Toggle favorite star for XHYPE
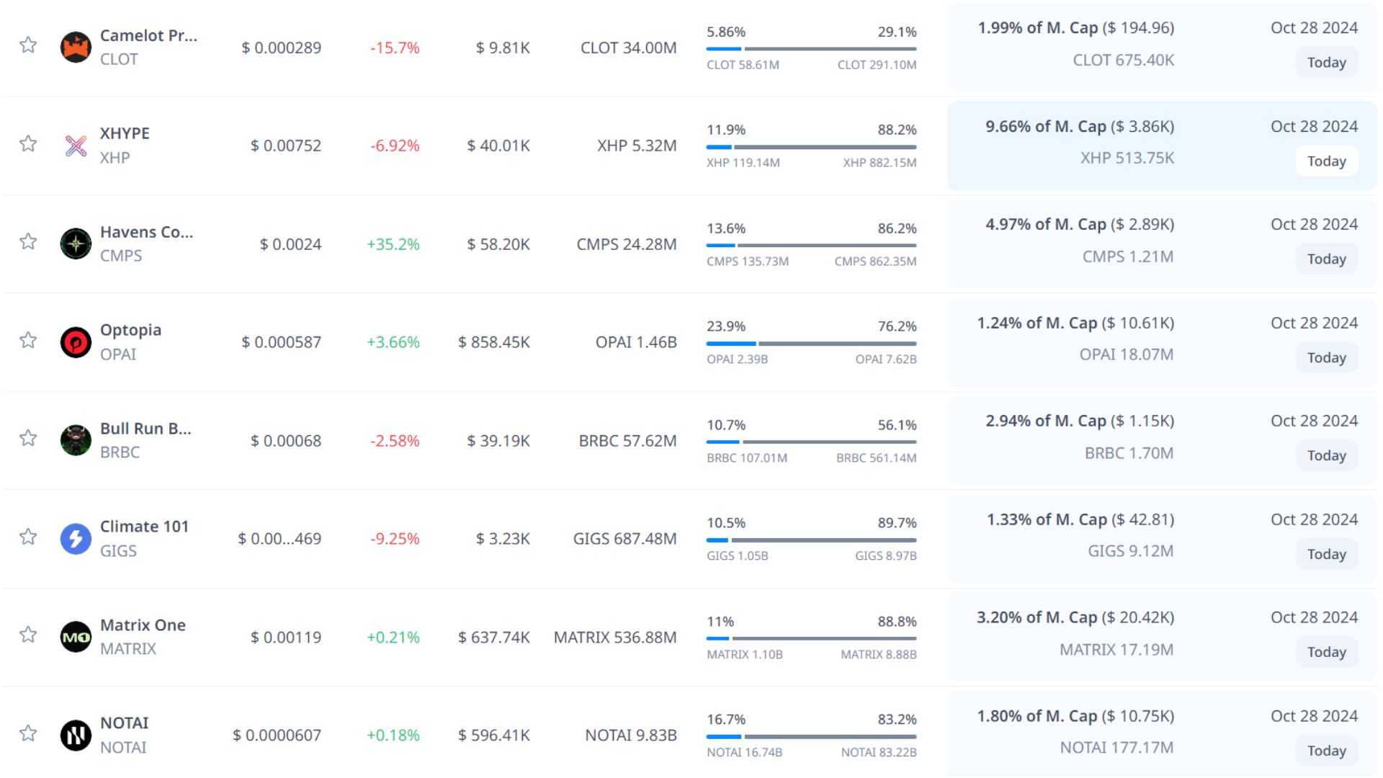1383x778 pixels. 28,143
